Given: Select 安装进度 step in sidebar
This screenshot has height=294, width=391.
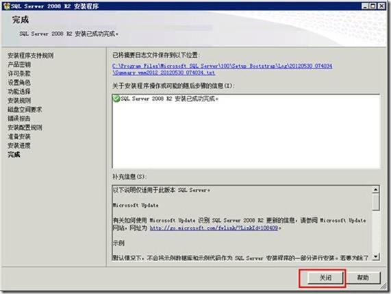Looking at the screenshot, I should pos(19,145).
